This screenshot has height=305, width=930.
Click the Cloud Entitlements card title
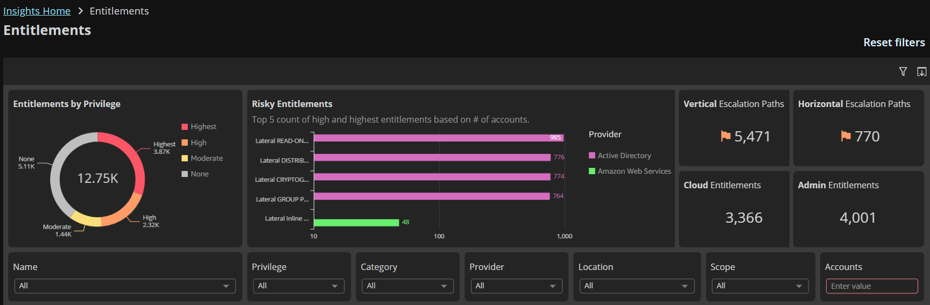point(722,185)
